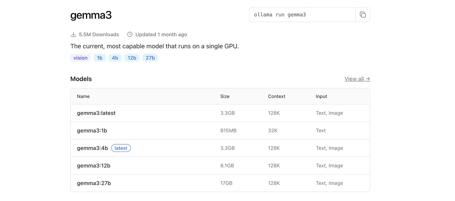Viewport: 455px width, 201px height.
Task: Open the gemma3:4b model link
Action: tap(93, 148)
